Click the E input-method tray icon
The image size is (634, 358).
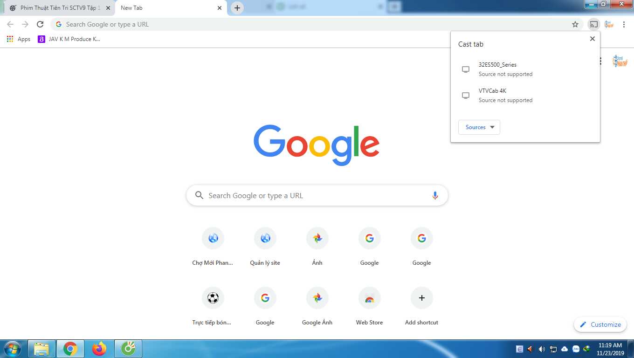pos(519,349)
